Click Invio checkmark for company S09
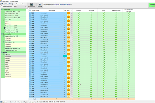The width and height of the screenshot is (155, 103). point(104,15)
